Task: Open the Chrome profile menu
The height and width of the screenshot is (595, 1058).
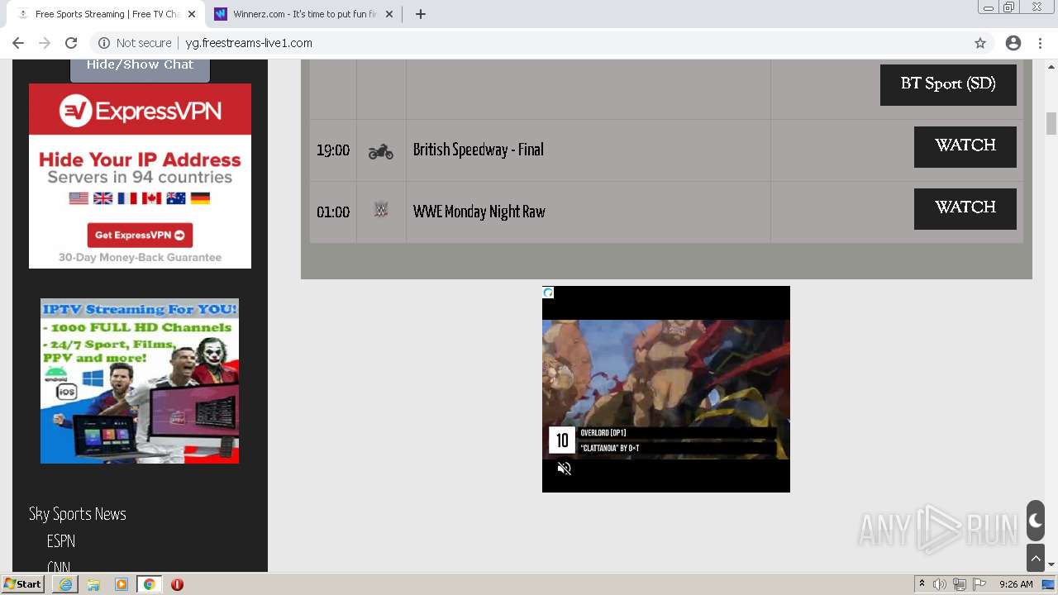Action: (x=1013, y=43)
